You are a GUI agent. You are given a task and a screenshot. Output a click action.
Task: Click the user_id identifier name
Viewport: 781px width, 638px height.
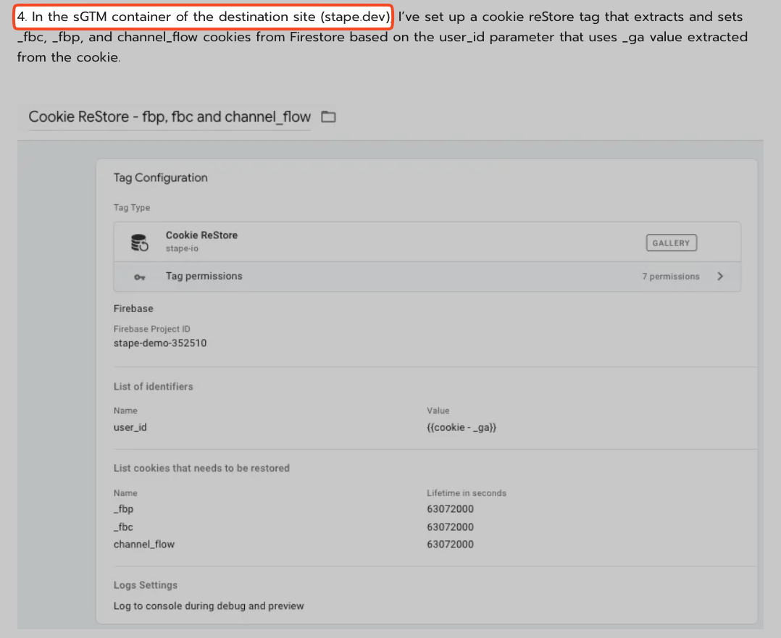[130, 427]
